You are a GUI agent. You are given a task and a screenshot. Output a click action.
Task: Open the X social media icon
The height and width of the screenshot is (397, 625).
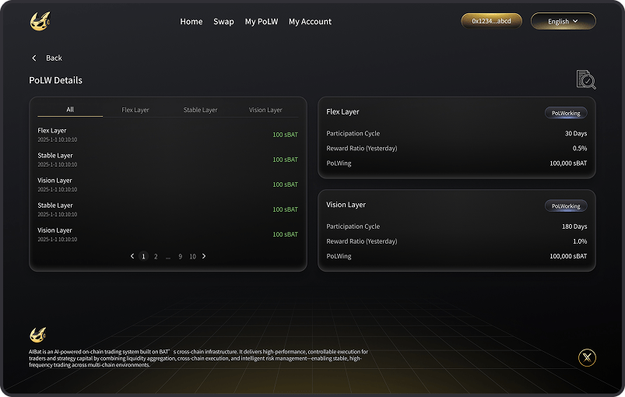tap(588, 357)
